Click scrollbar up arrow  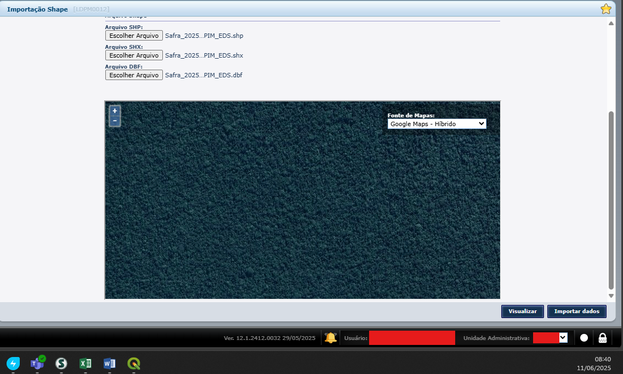coord(611,24)
